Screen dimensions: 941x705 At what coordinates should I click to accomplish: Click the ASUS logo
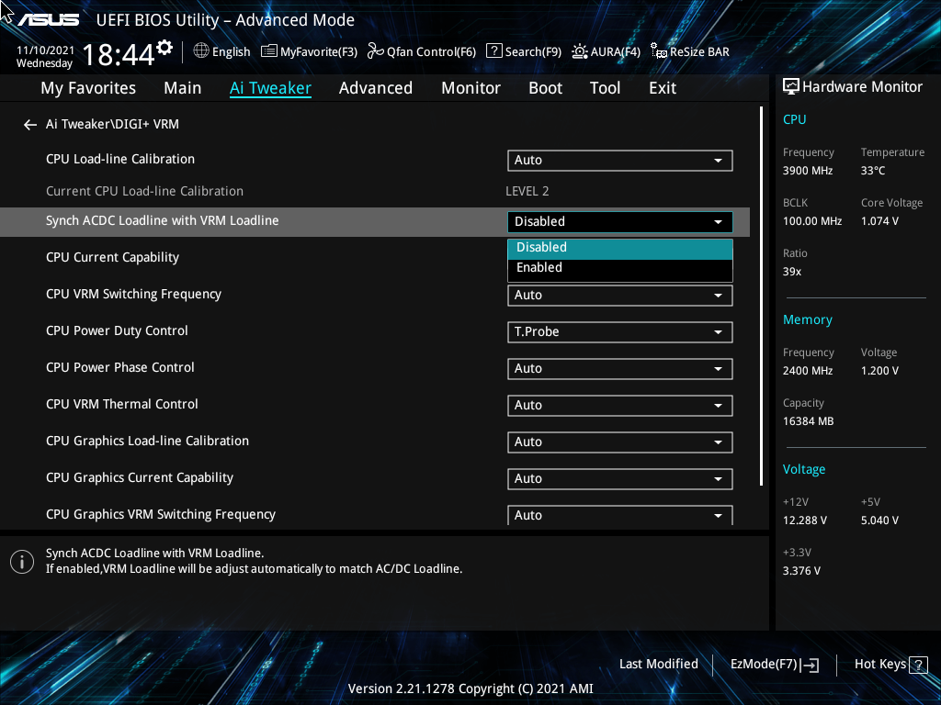click(48, 20)
